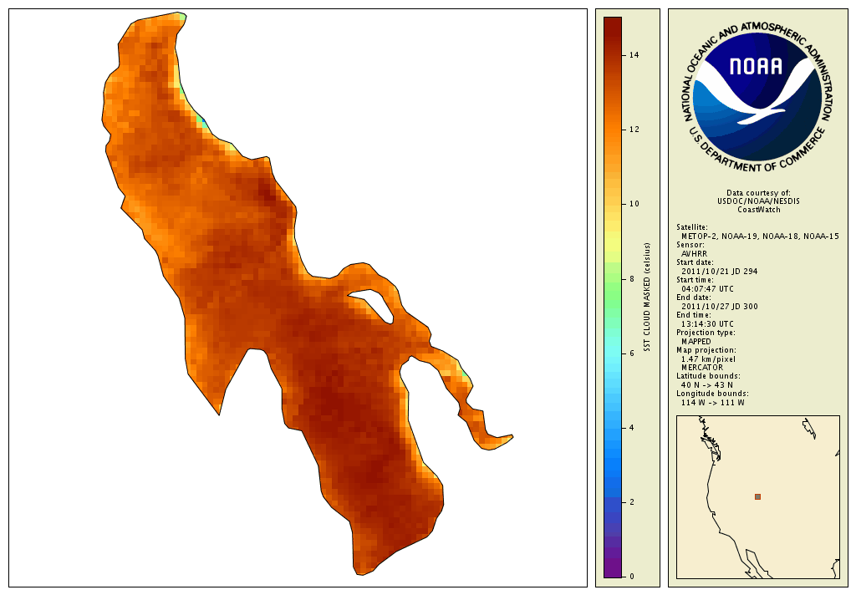Click the 'MERCATOR' value
Screen dimensions: 856x595
tap(702, 368)
